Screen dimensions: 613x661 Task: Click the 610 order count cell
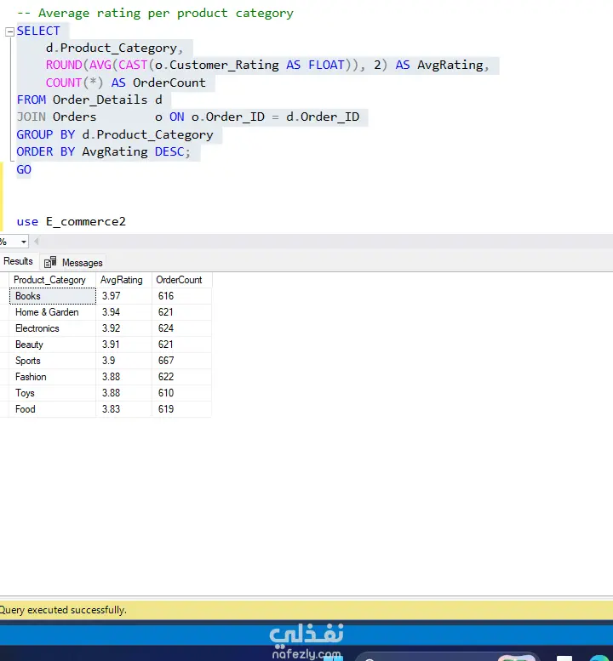pyautogui.click(x=181, y=393)
